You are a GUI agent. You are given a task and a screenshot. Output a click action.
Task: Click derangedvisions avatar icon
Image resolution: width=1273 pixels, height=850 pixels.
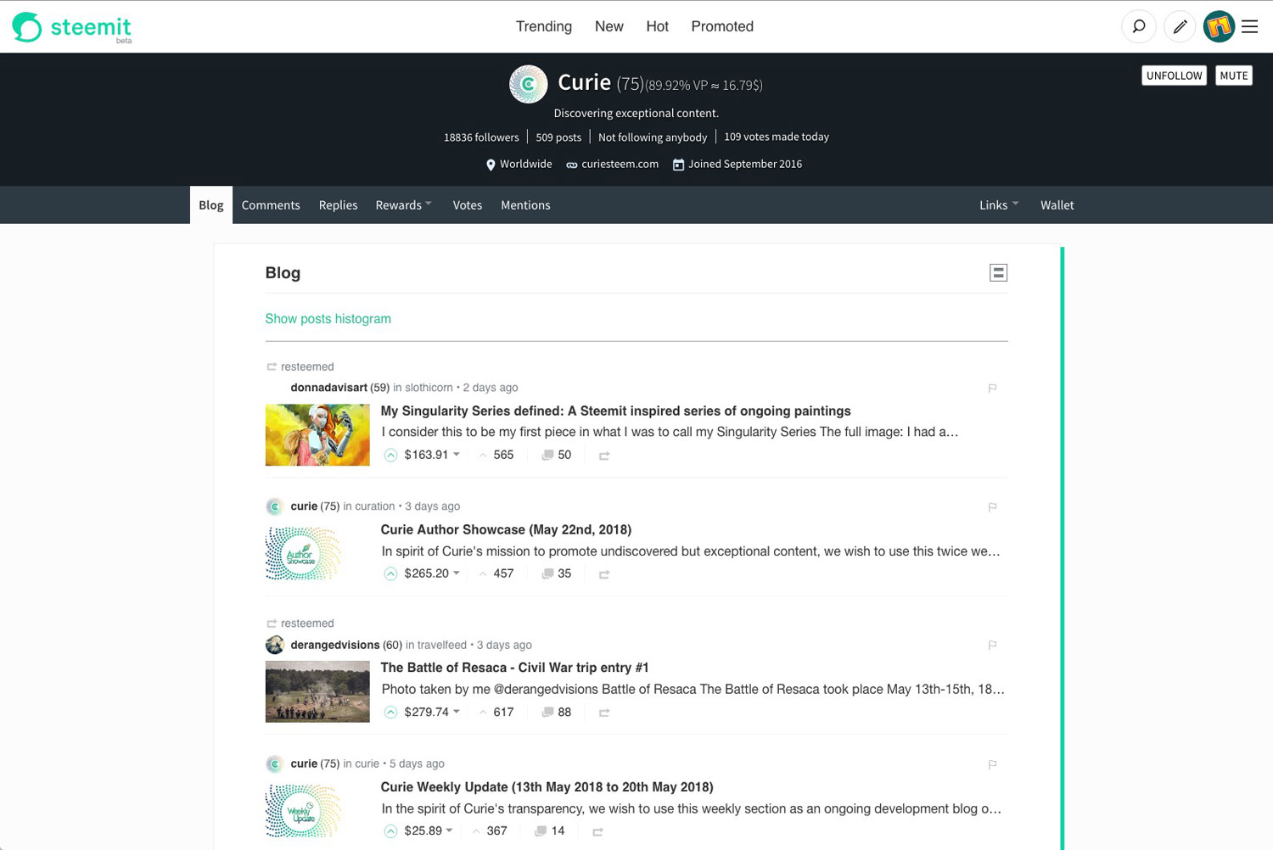pos(274,645)
